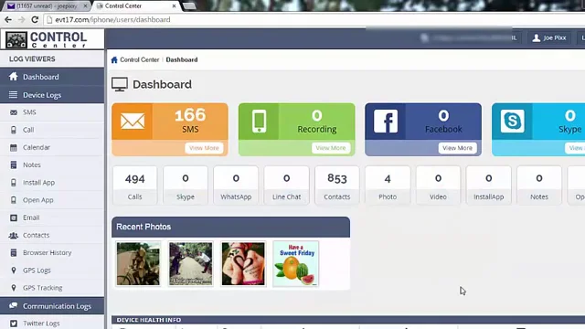Open the Call log entry
The image size is (585, 329).
(52, 130)
